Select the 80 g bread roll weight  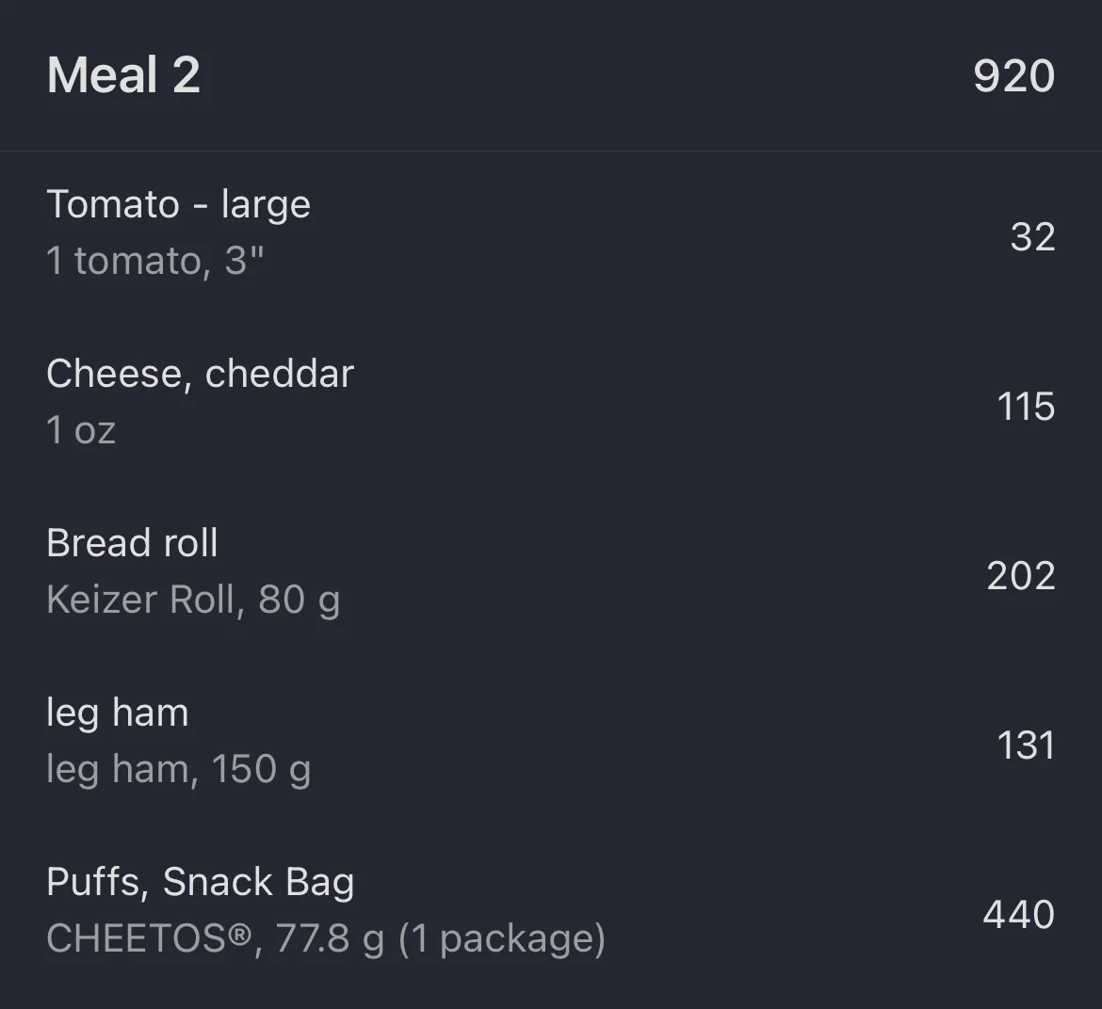tap(300, 600)
